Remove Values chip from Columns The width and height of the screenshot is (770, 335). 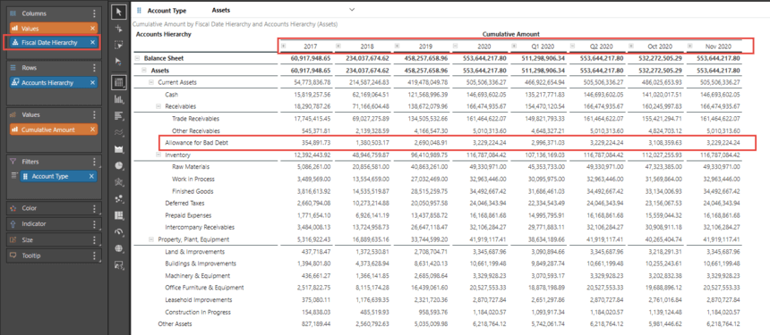pos(93,29)
